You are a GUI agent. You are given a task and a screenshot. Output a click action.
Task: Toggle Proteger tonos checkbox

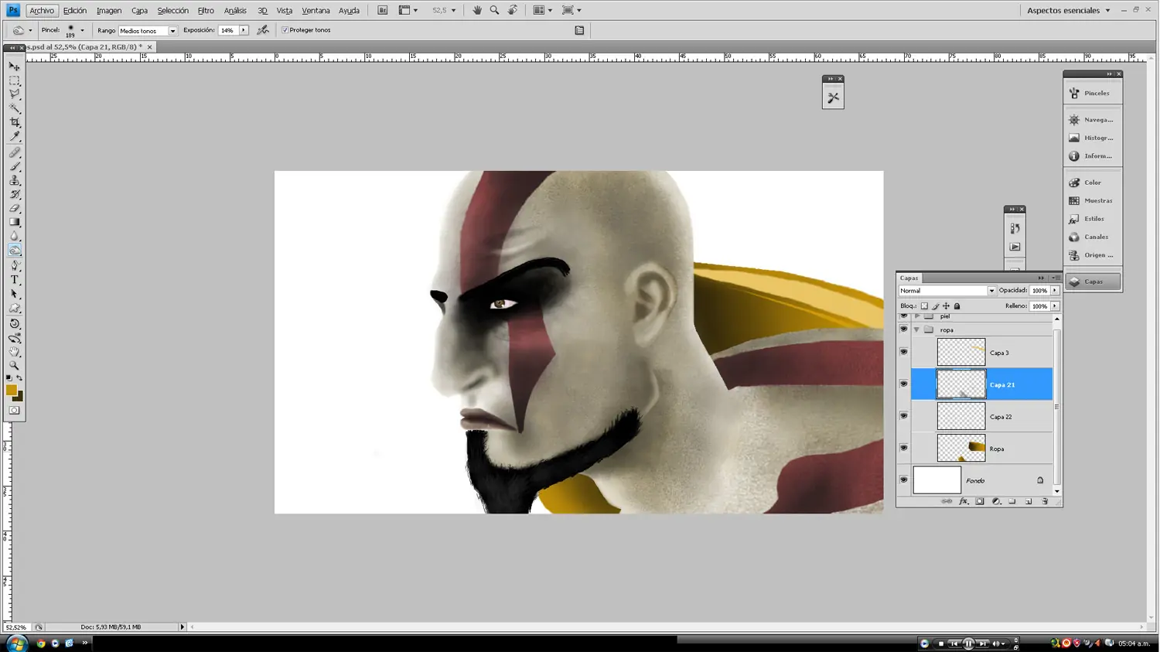click(285, 30)
